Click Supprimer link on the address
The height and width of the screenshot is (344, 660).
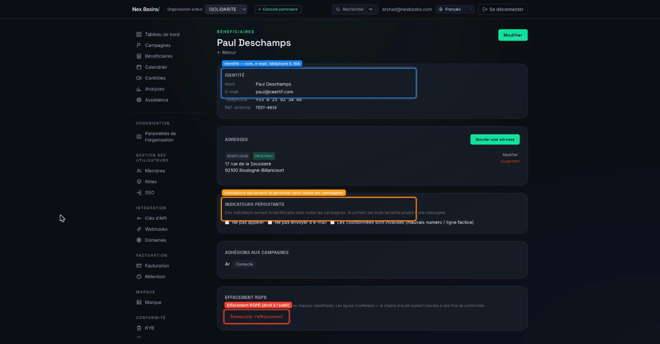510,161
